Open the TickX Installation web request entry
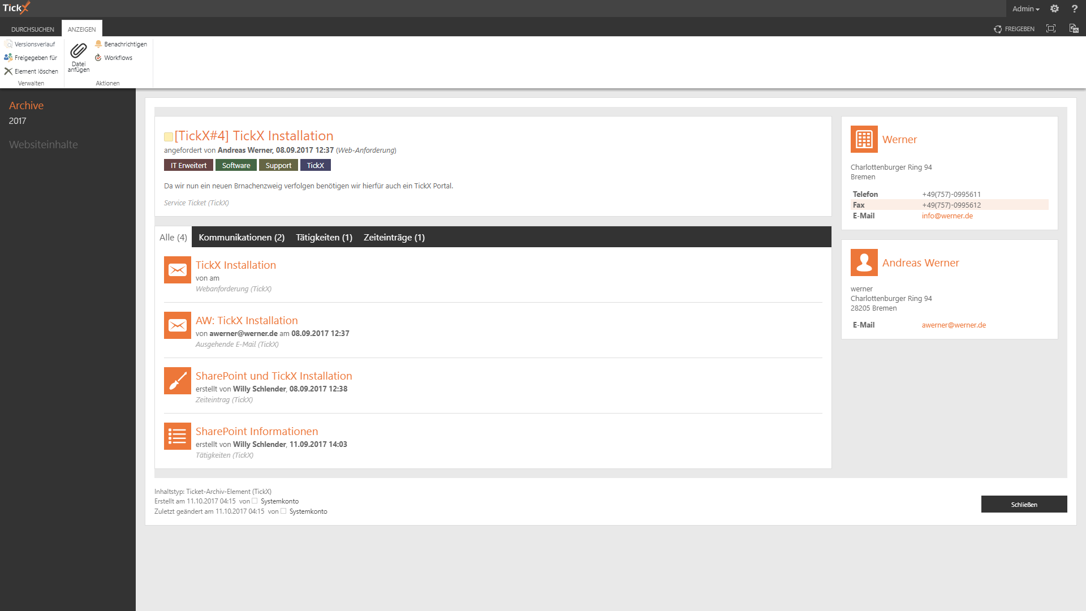This screenshot has width=1086, height=611. pyautogui.click(x=236, y=265)
